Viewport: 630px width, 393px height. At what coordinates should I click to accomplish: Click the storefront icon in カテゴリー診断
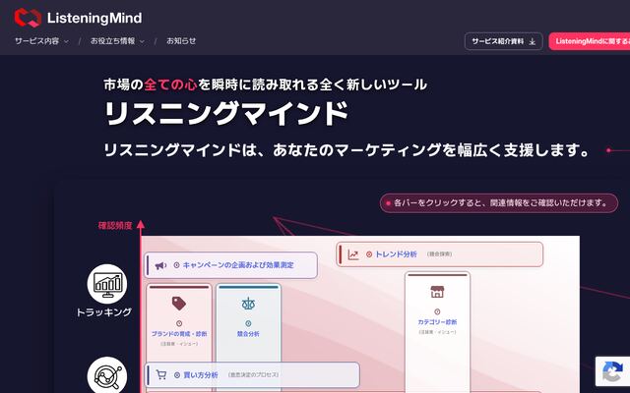pyautogui.click(x=437, y=292)
